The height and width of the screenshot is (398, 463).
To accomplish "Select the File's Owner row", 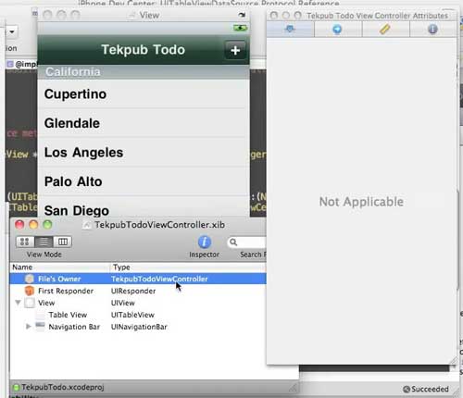I will (138, 279).
